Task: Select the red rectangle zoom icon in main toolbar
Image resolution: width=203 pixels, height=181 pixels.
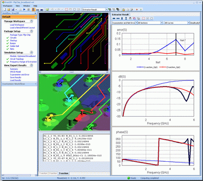Action: (x=66, y=10)
